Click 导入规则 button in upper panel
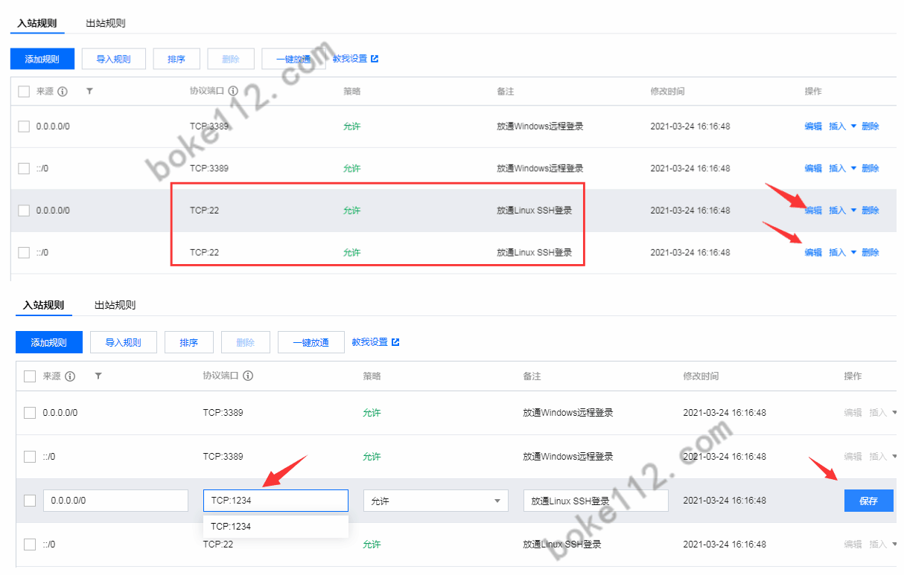 (x=113, y=59)
